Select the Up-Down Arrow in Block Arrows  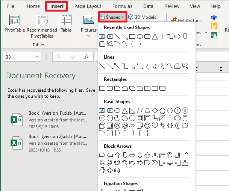pos(140,155)
